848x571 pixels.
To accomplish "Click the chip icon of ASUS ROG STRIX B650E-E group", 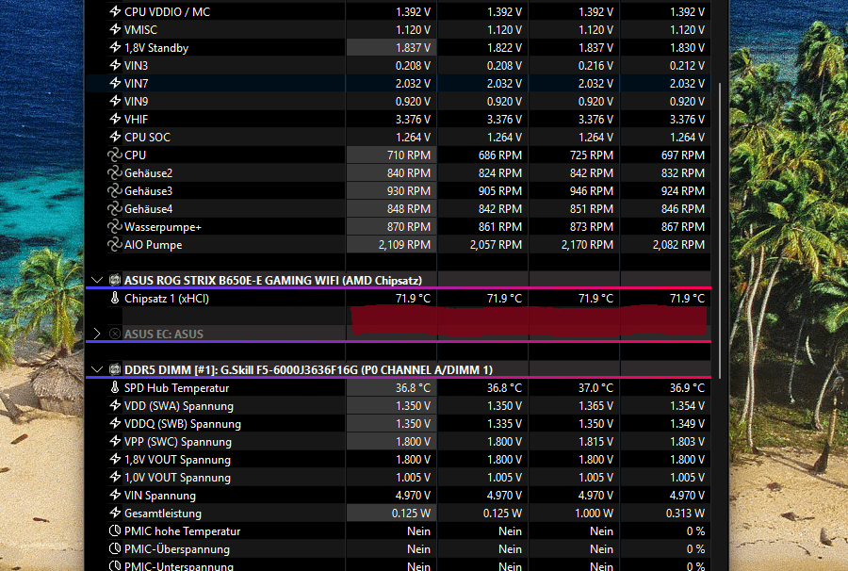I will [115, 280].
